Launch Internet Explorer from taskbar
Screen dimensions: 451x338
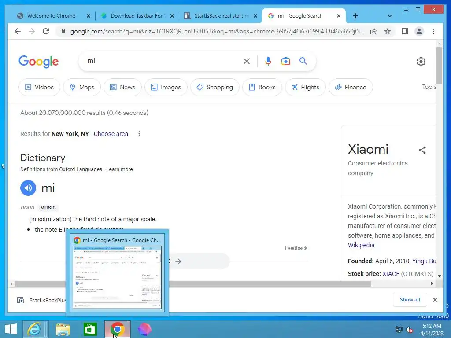[x=34, y=329]
